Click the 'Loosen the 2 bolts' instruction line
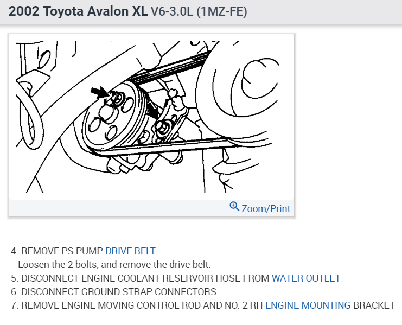The height and width of the screenshot is (325, 402). click(114, 265)
